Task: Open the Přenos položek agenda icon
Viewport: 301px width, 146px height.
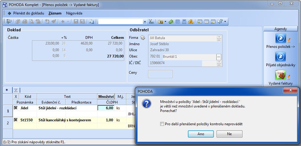Action: (280, 38)
